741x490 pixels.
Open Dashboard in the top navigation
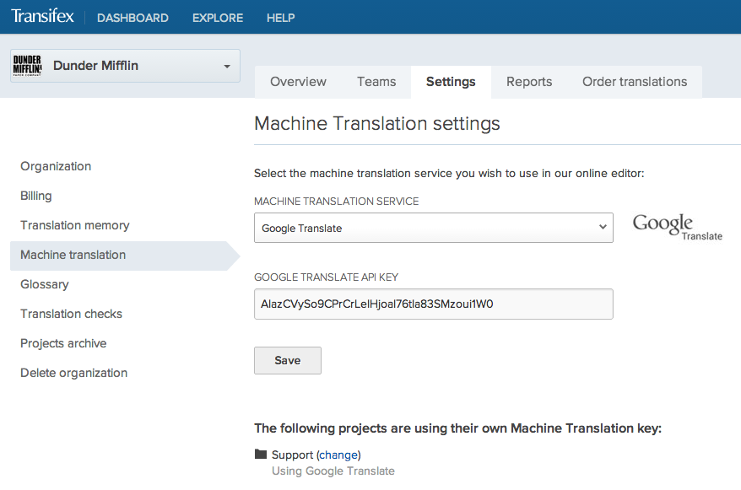click(133, 18)
